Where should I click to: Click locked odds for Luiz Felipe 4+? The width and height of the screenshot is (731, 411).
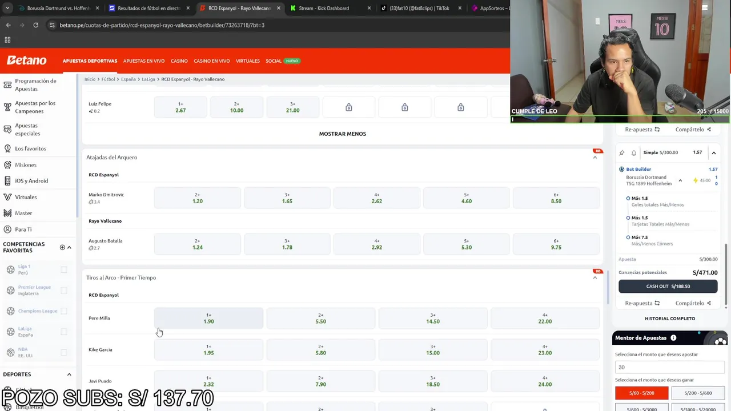pyautogui.click(x=349, y=107)
